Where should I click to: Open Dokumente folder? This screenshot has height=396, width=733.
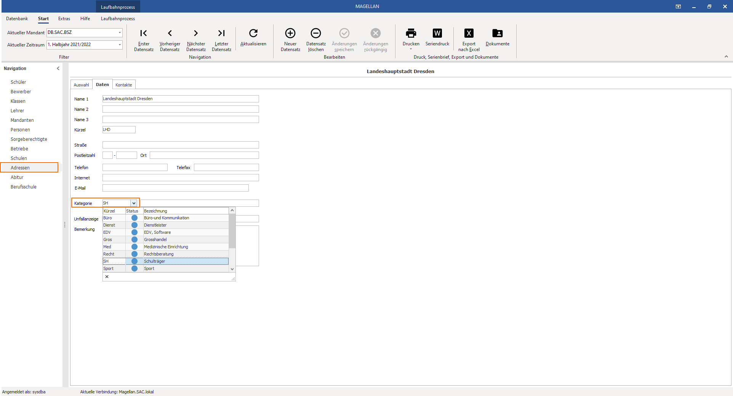tap(498, 37)
